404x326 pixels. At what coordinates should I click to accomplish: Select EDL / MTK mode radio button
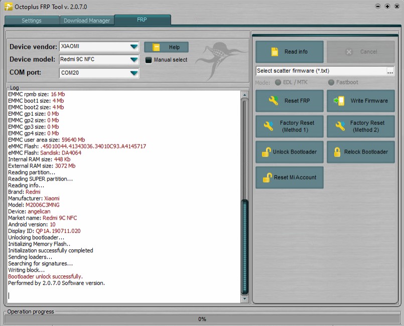(x=278, y=82)
